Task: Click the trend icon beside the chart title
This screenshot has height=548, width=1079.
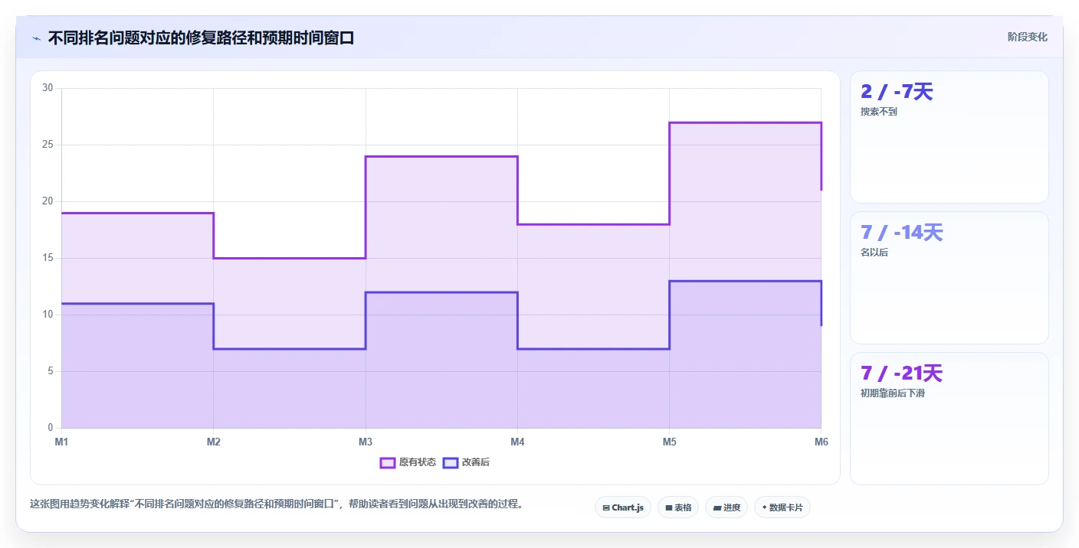Action: 36,38
